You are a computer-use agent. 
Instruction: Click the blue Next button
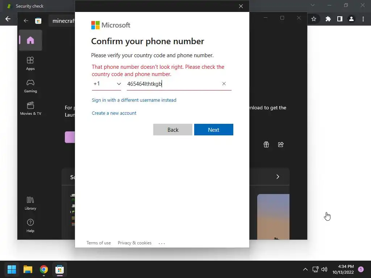(214, 130)
